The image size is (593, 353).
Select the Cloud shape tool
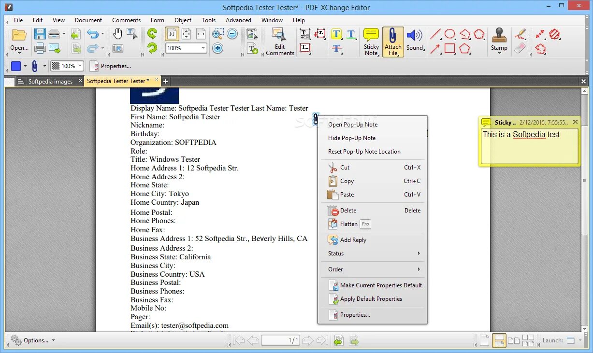479,34
